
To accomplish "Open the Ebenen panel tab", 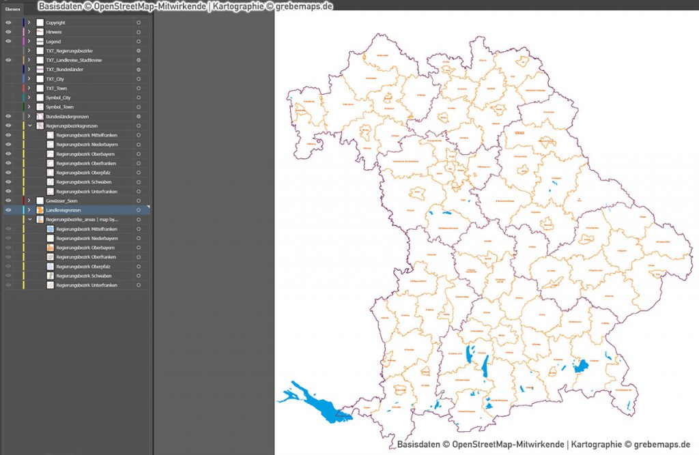I will (x=12, y=9).
